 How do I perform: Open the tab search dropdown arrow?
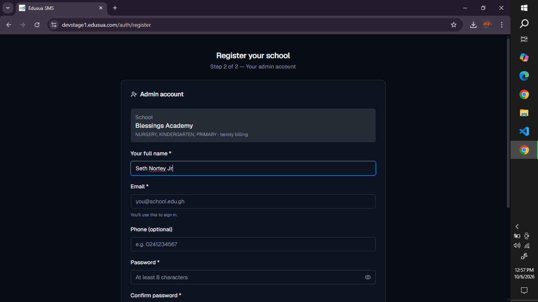7,8
